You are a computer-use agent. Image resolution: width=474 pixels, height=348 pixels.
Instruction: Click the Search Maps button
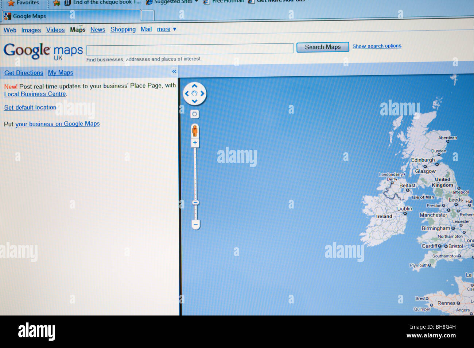tap(323, 47)
